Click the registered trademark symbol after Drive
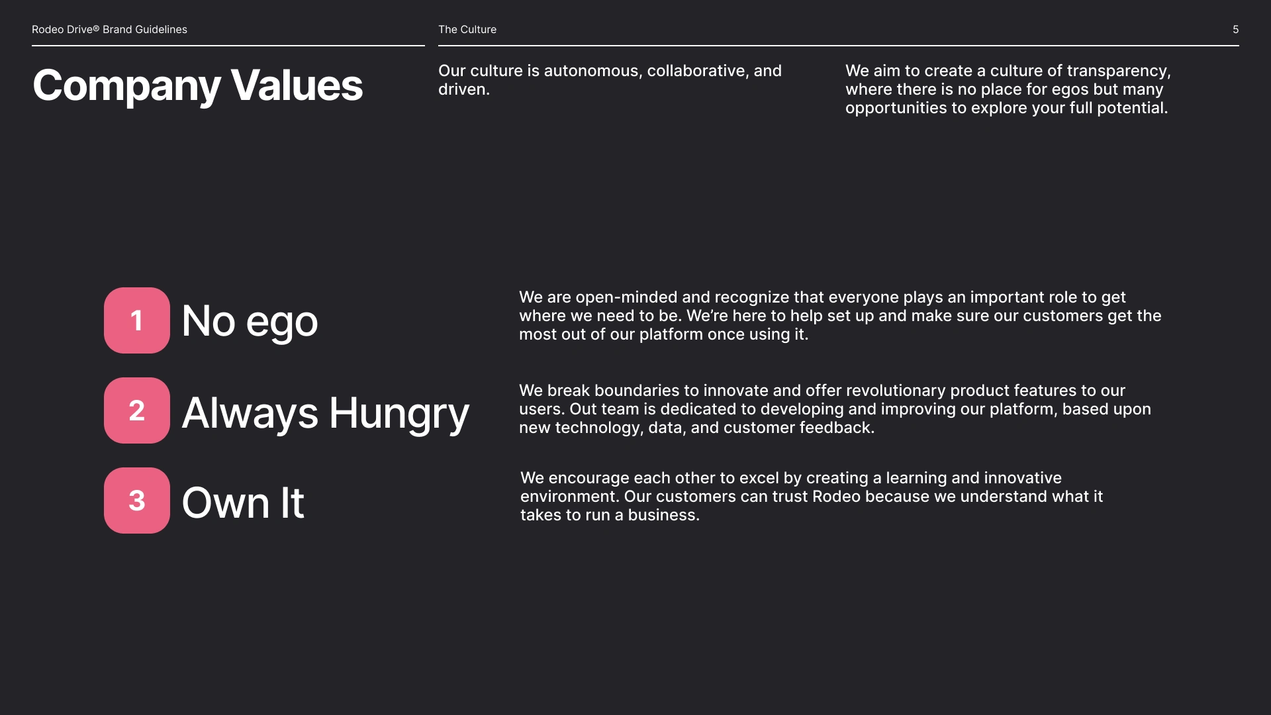Screen dimensions: 1271x715 tap(96, 28)
